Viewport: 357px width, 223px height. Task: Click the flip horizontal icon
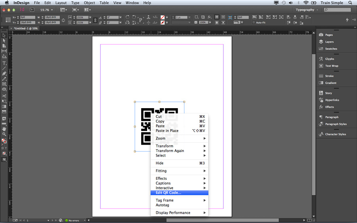click(127, 22)
